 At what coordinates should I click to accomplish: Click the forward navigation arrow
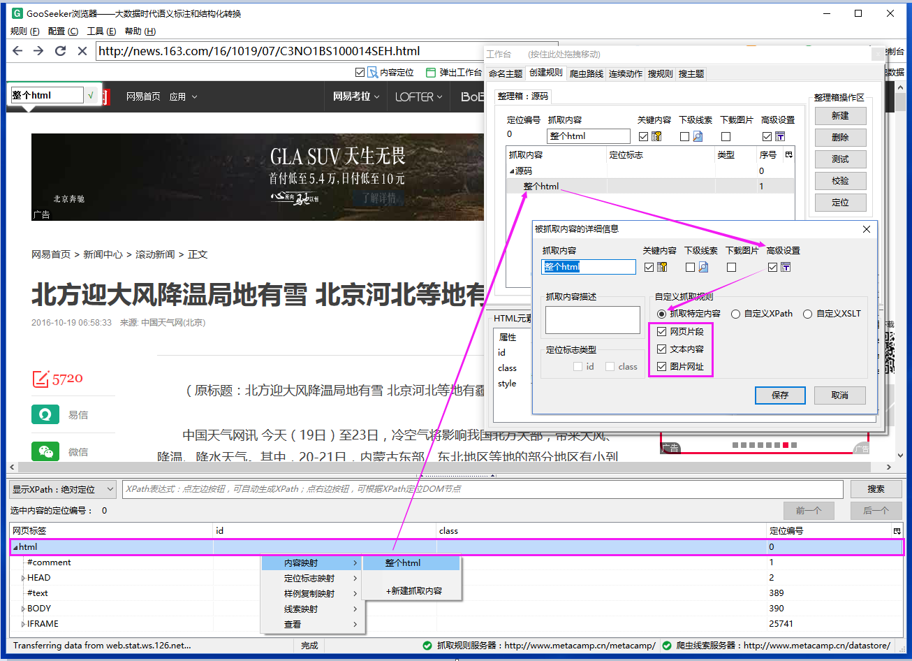(38, 51)
